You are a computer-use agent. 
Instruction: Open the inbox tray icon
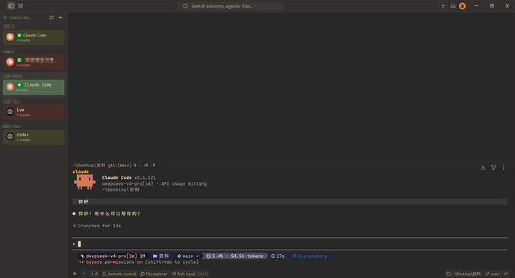pyautogui.click(x=453, y=6)
